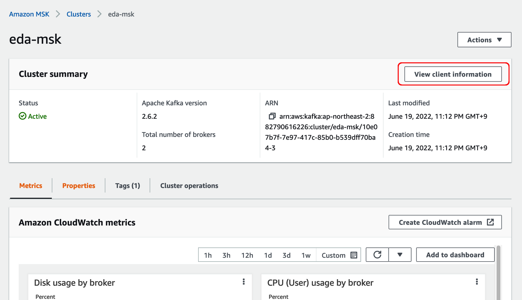Image resolution: width=522 pixels, height=300 pixels.
Task: Switch to the Metrics tab
Action: 31,186
